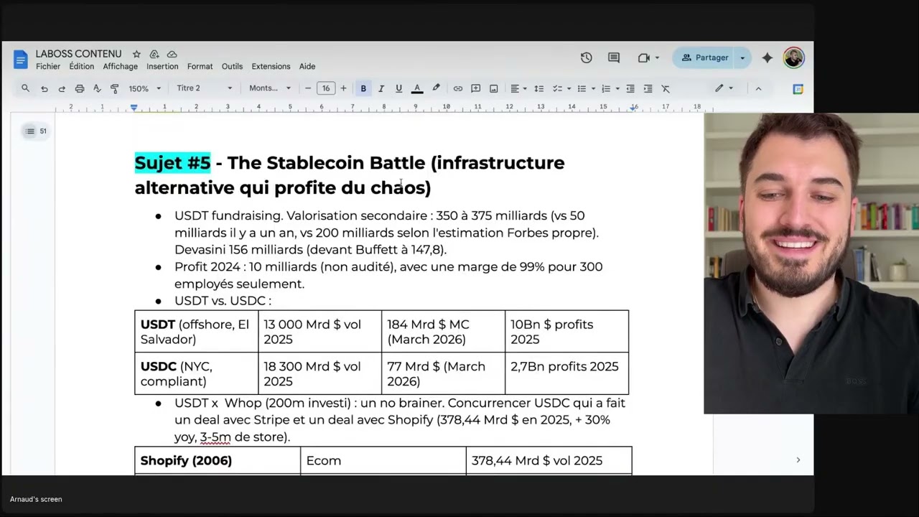This screenshot has height=517, width=919.
Task: Open the Extensions menu
Action: click(x=271, y=66)
